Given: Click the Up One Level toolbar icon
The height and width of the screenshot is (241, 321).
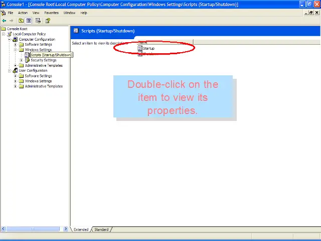Looking at the screenshot, I should pyautogui.click(x=21, y=21).
